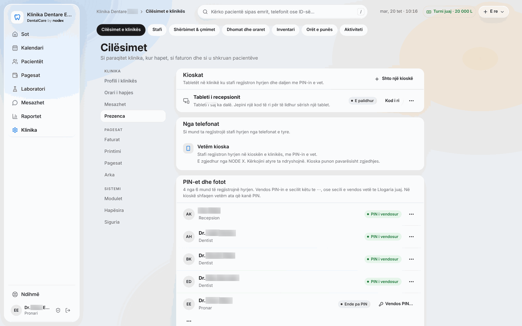Open the Pacientët people icon

[15, 62]
